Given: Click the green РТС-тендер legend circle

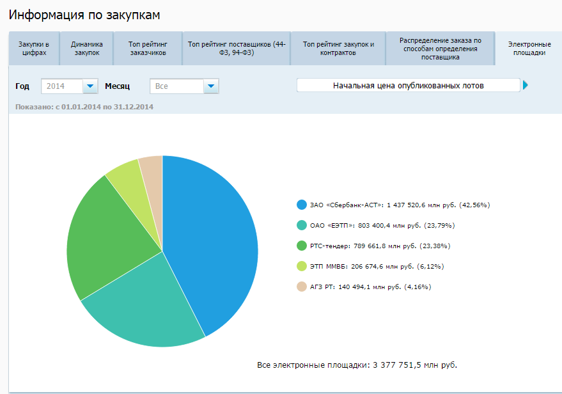Looking at the screenshot, I should (x=302, y=246).
